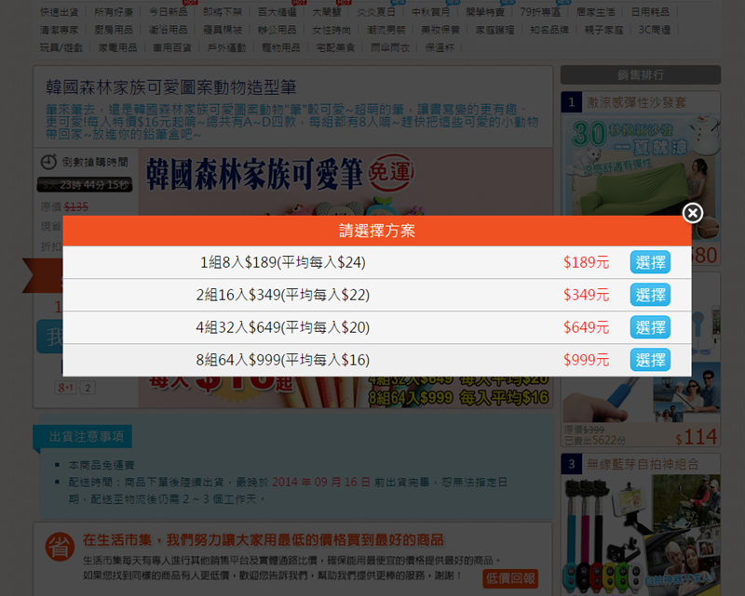The image size is (745, 596).
Task: Click the 韓國森林家族可愛圖案動物造型筆 product title
Action: pyautogui.click(x=171, y=87)
